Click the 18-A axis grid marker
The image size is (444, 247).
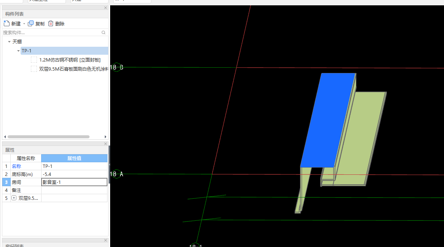coord(117,174)
